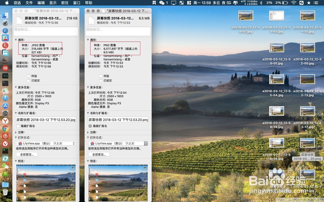Expand 注释 section in JPEG info window
This screenshot has height=202, width=324.
16,132
